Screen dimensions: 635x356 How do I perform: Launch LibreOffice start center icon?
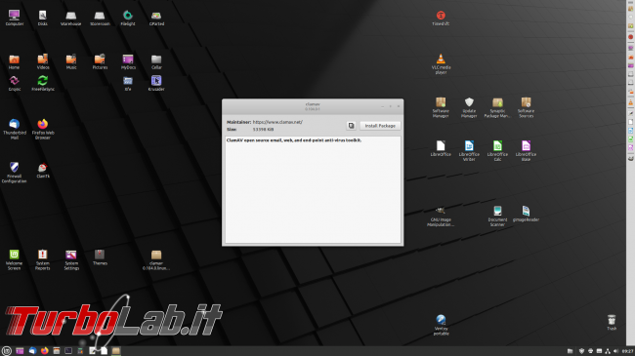click(x=441, y=148)
